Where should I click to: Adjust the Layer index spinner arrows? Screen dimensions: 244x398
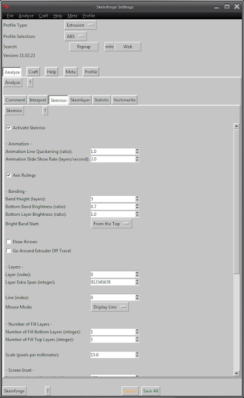[x=137, y=274]
